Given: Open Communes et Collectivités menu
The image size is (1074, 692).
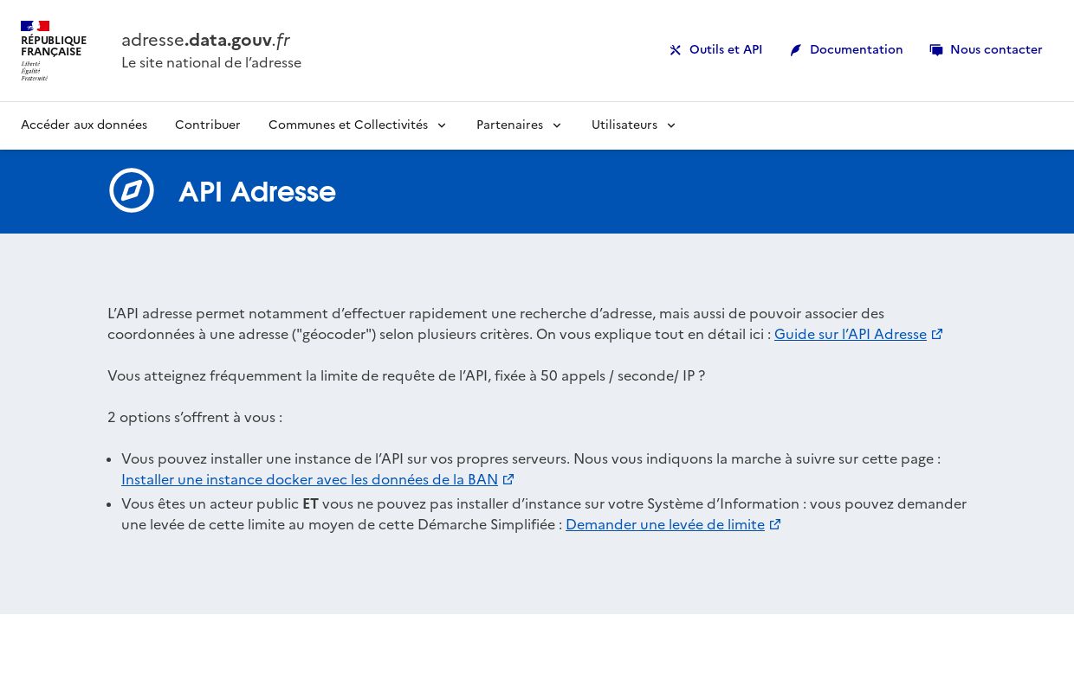Looking at the screenshot, I should click(x=358, y=125).
